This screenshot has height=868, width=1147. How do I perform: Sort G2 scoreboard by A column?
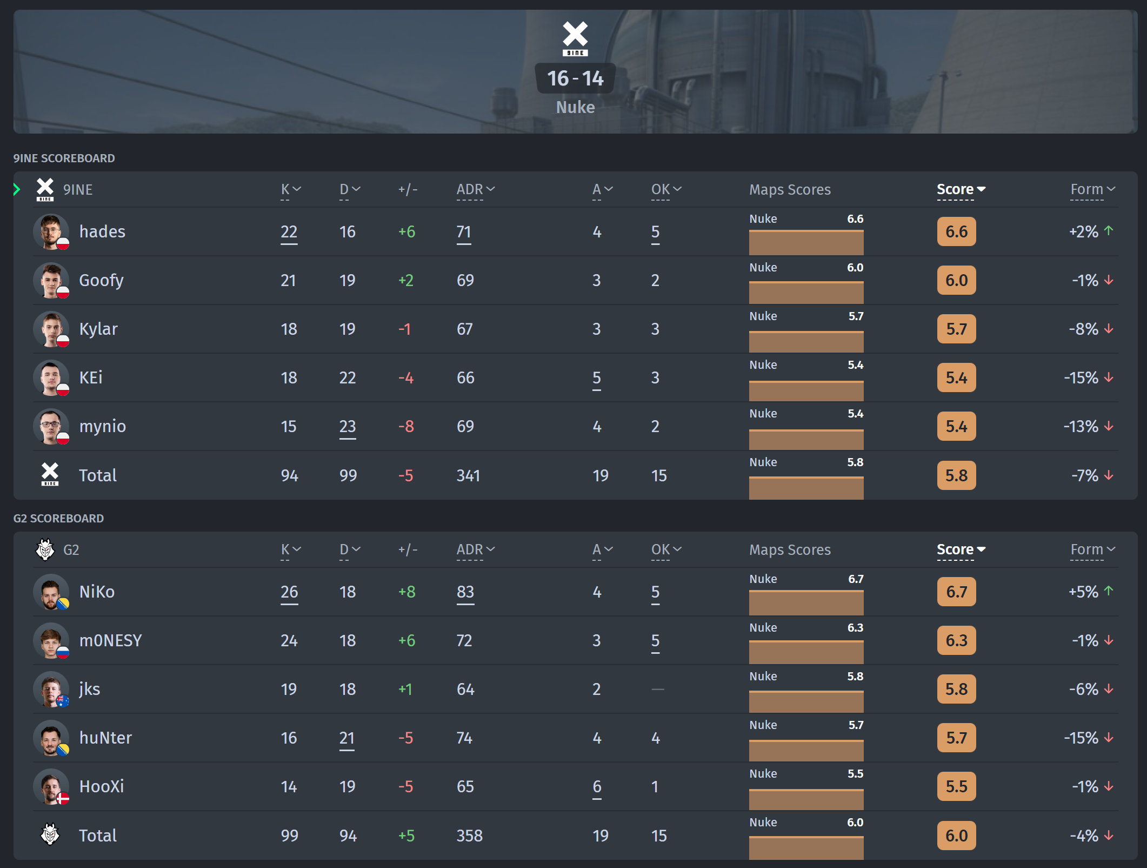tap(602, 550)
